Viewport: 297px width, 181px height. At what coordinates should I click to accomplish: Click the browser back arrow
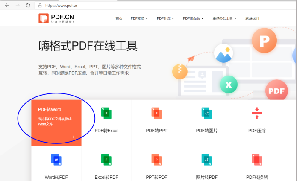tap(7, 5)
